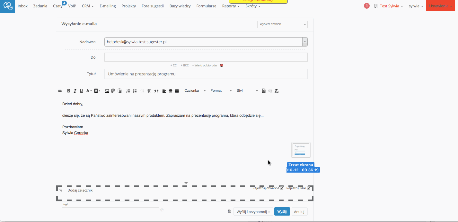Increase indent in the editor
The image size is (458, 222).
tap(149, 91)
